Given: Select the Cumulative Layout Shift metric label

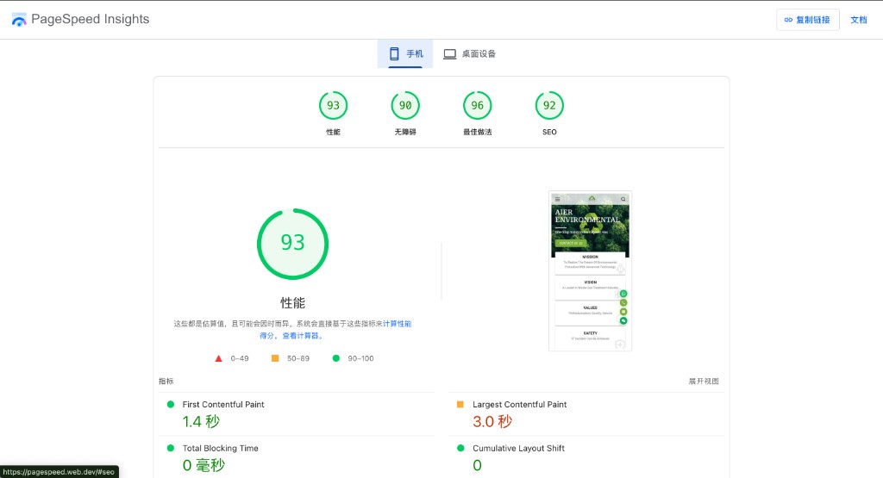Looking at the screenshot, I should [518, 448].
